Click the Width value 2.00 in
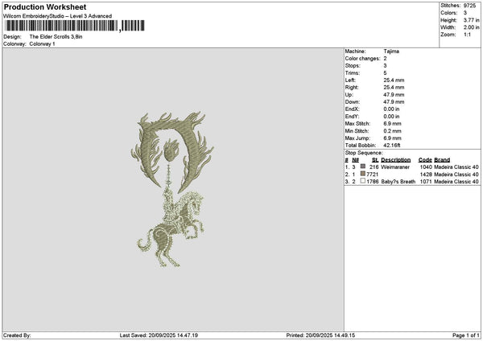Image resolution: width=483 pixels, height=341 pixels. click(x=471, y=27)
